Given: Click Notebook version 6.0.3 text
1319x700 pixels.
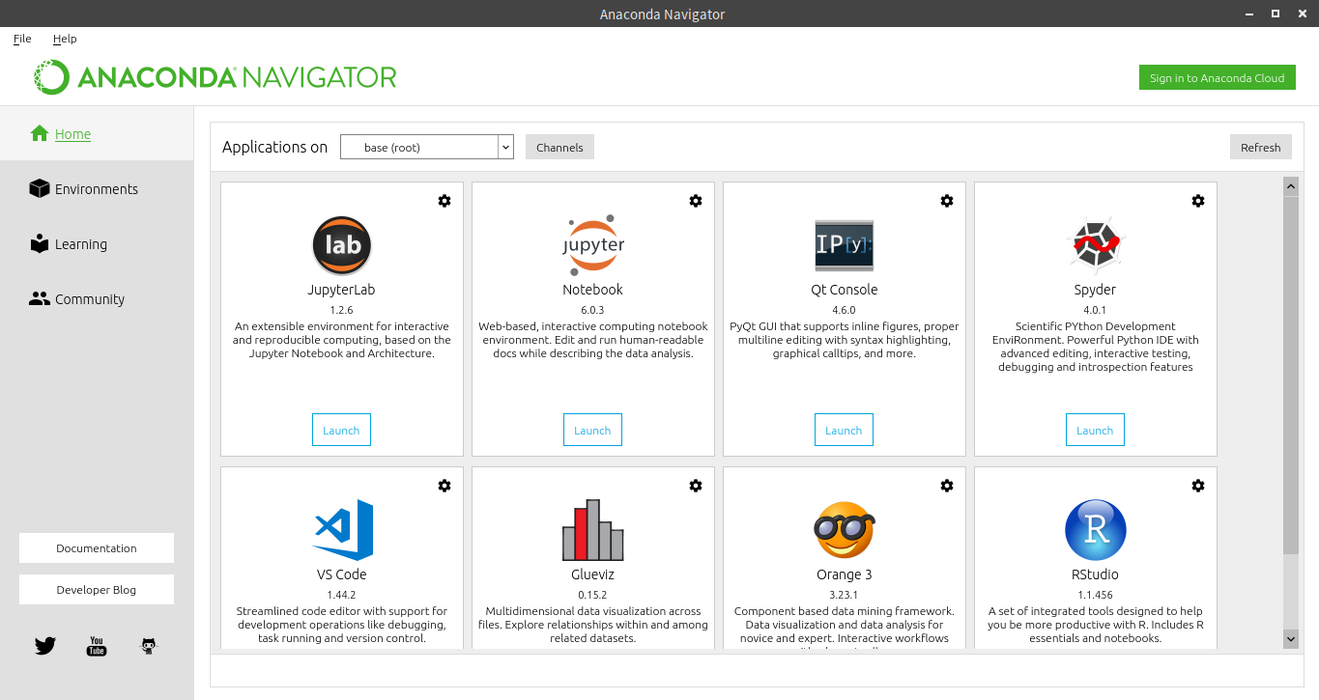Looking at the screenshot, I should [x=592, y=310].
